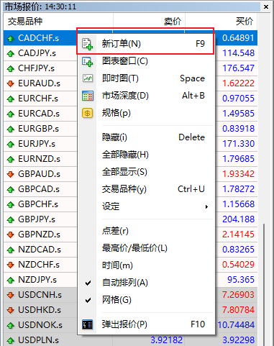Image resolution: width=274 pixels, height=346 pixels.
Task: Close the Market Watch (市场报价) panel
Action: 266,7
